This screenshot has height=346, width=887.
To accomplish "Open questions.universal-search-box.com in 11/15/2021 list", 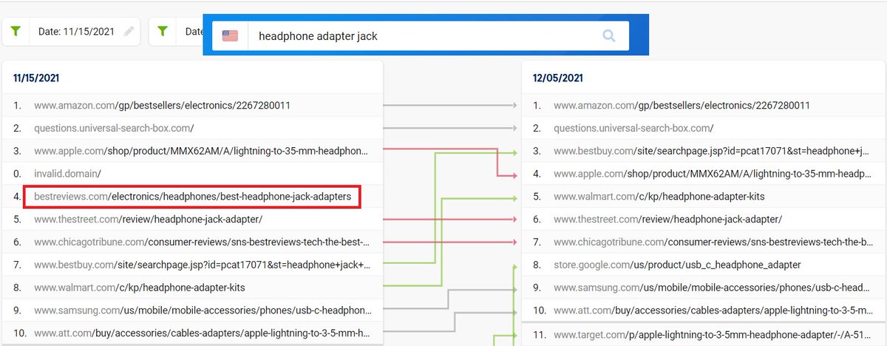I will click(114, 128).
